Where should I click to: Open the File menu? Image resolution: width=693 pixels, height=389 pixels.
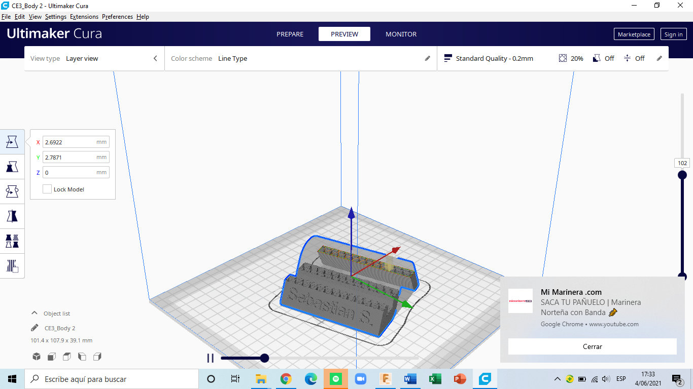(x=6, y=17)
